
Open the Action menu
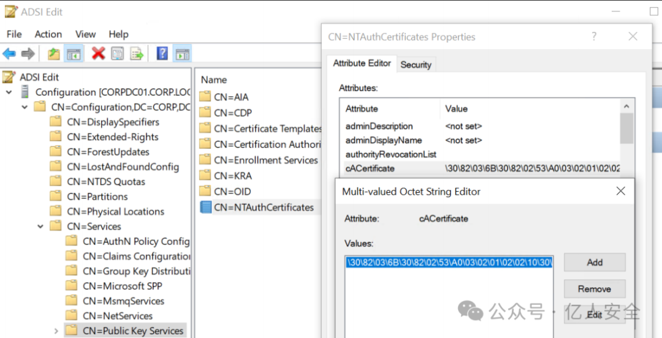(x=48, y=34)
